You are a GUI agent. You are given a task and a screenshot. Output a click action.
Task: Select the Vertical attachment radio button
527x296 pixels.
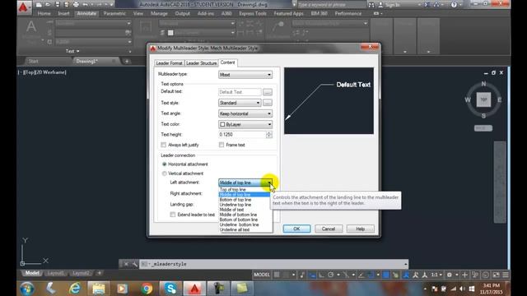click(x=165, y=173)
